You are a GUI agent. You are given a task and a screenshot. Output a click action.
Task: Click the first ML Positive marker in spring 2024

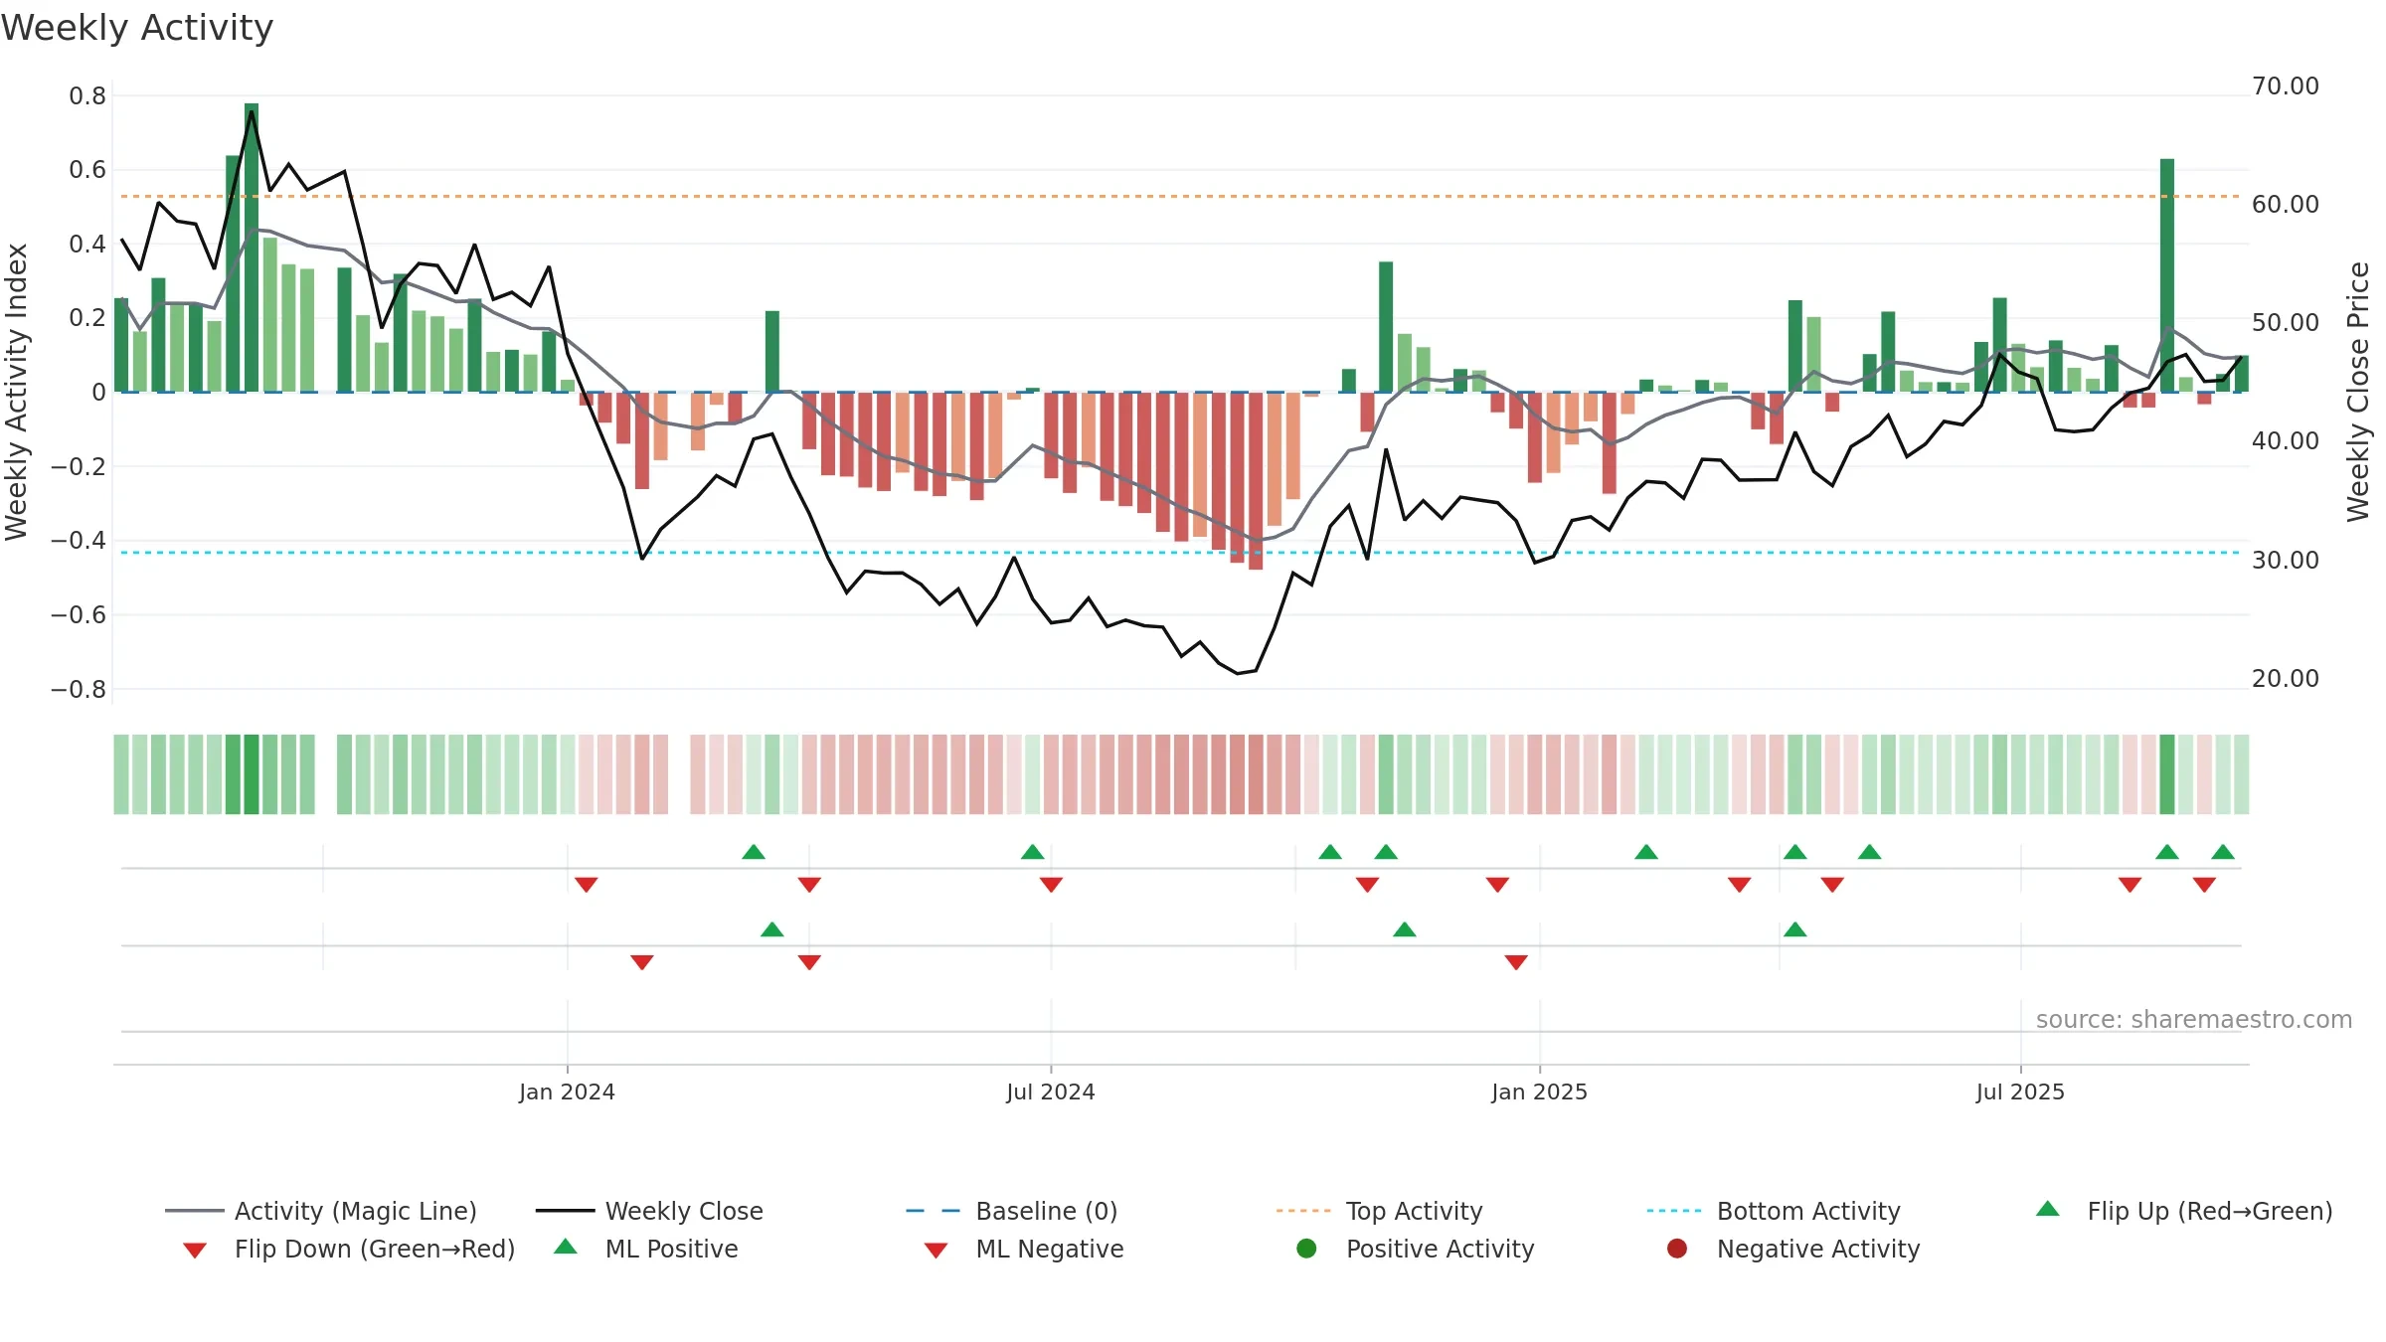(x=772, y=929)
